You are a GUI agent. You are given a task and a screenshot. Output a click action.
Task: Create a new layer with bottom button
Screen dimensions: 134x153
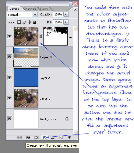coord(61,138)
